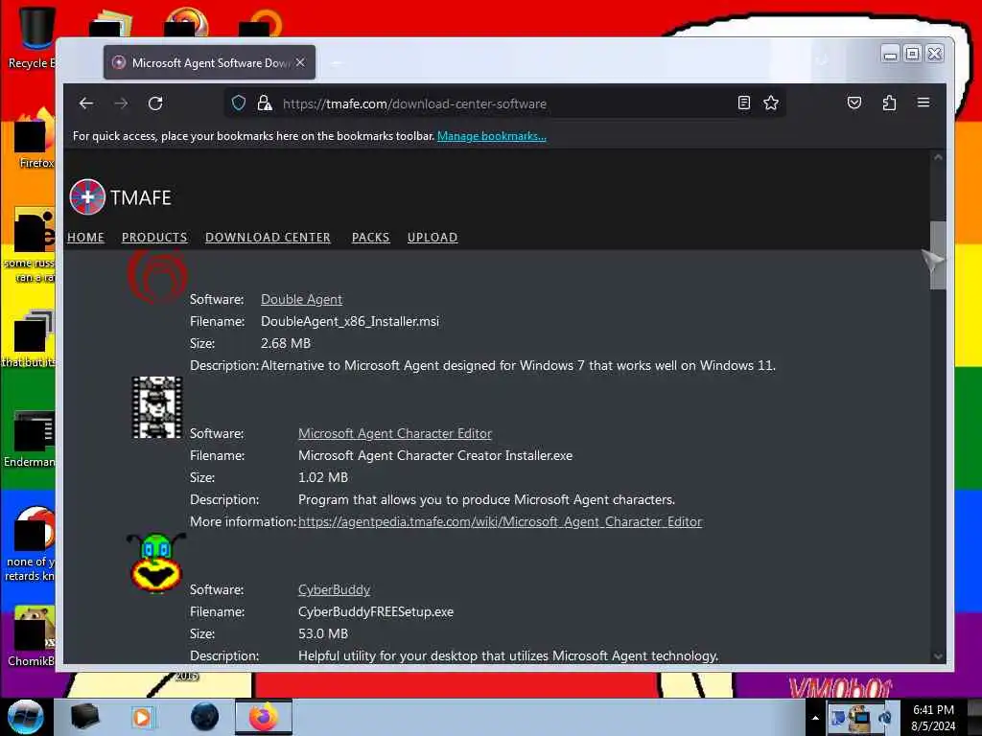Reload the page with the refresh icon
Image resolution: width=982 pixels, height=736 pixels.
point(155,103)
